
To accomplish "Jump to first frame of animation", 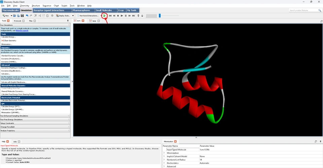I will click(x=110, y=16).
